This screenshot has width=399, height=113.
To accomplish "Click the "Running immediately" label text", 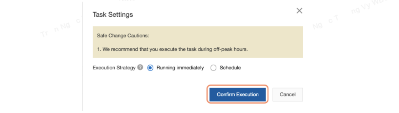I will [180, 68].
